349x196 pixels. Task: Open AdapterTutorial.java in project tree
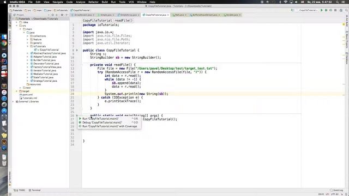pyautogui.click(x=44, y=57)
